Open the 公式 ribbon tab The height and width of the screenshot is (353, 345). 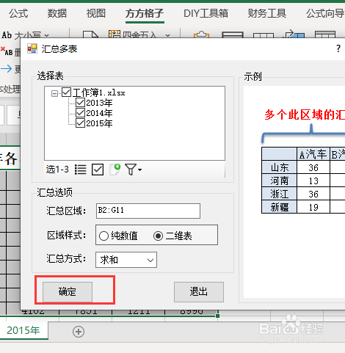pyautogui.click(x=18, y=13)
